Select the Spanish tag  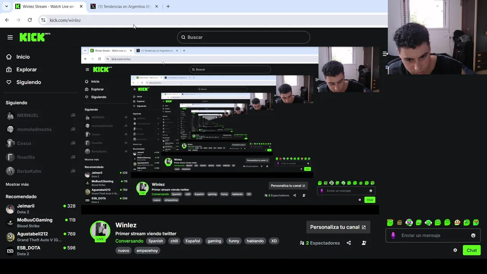[x=156, y=241]
